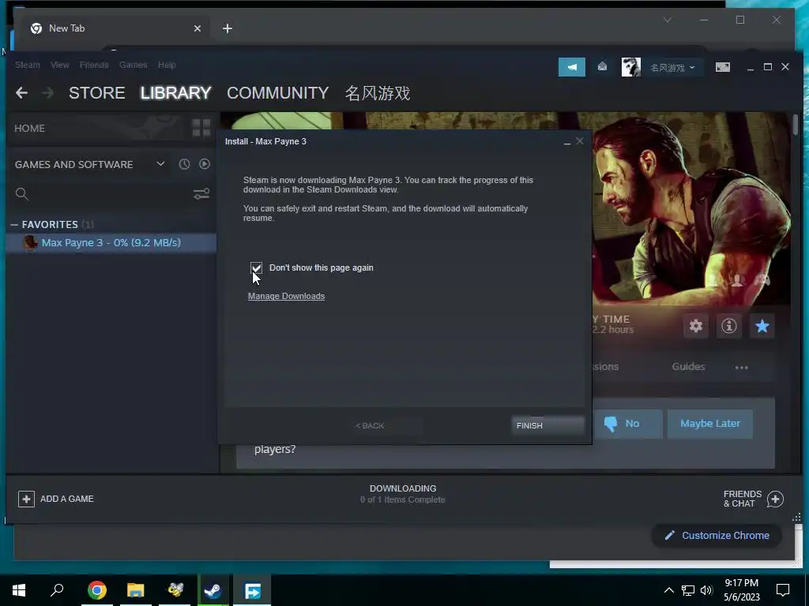
Task: Click the network icon in system tray
Action: pyautogui.click(x=688, y=590)
